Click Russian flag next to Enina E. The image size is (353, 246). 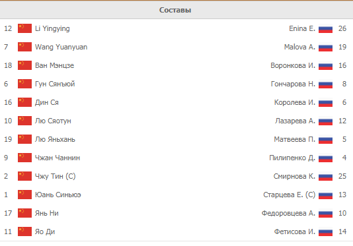point(325,28)
